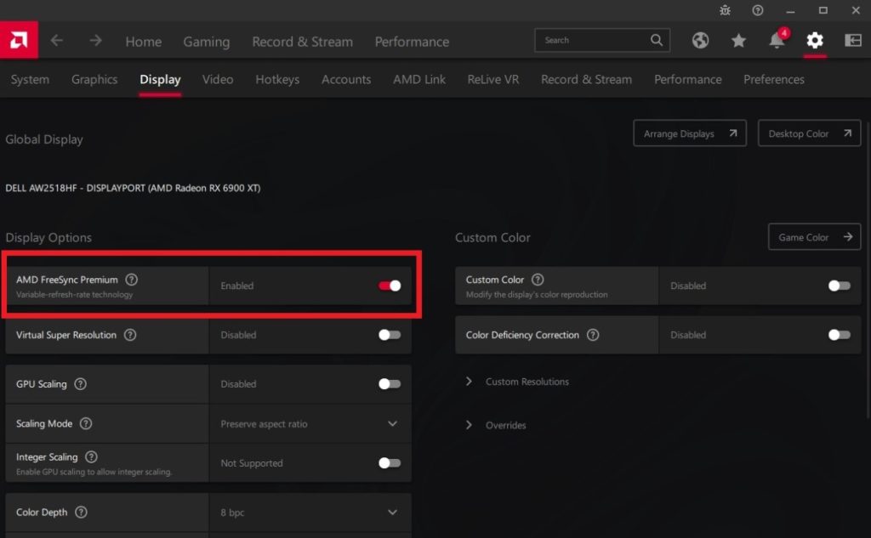
Task: Turn on GPU Scaling
Action: click(x=390, y=384)
